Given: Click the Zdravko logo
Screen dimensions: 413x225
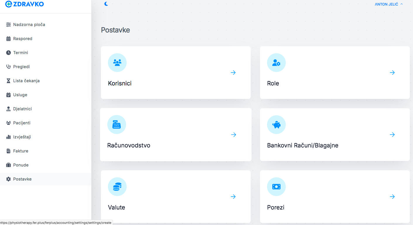Looking at the screenshot, I should pos(25,4).
